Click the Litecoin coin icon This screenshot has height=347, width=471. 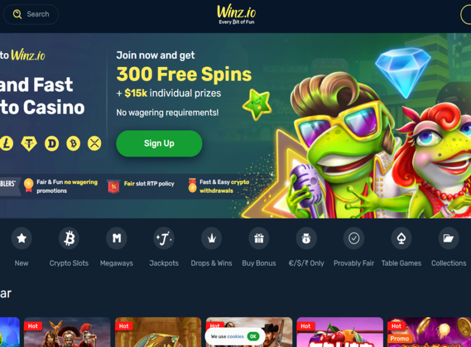tap(6, 143)
